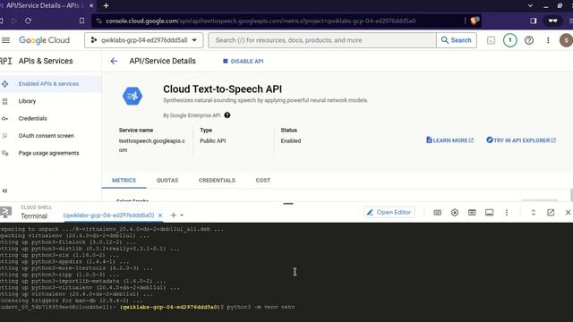Focus the resources search field

click(x=322, y=40)
